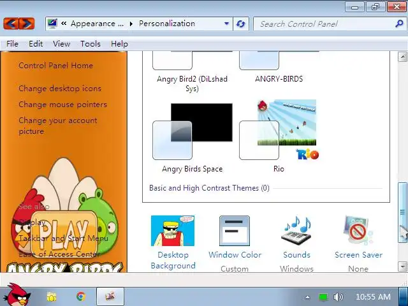Select the active Personalization taskbar button
The image size is (408, 306).
[x=110, y=296]
